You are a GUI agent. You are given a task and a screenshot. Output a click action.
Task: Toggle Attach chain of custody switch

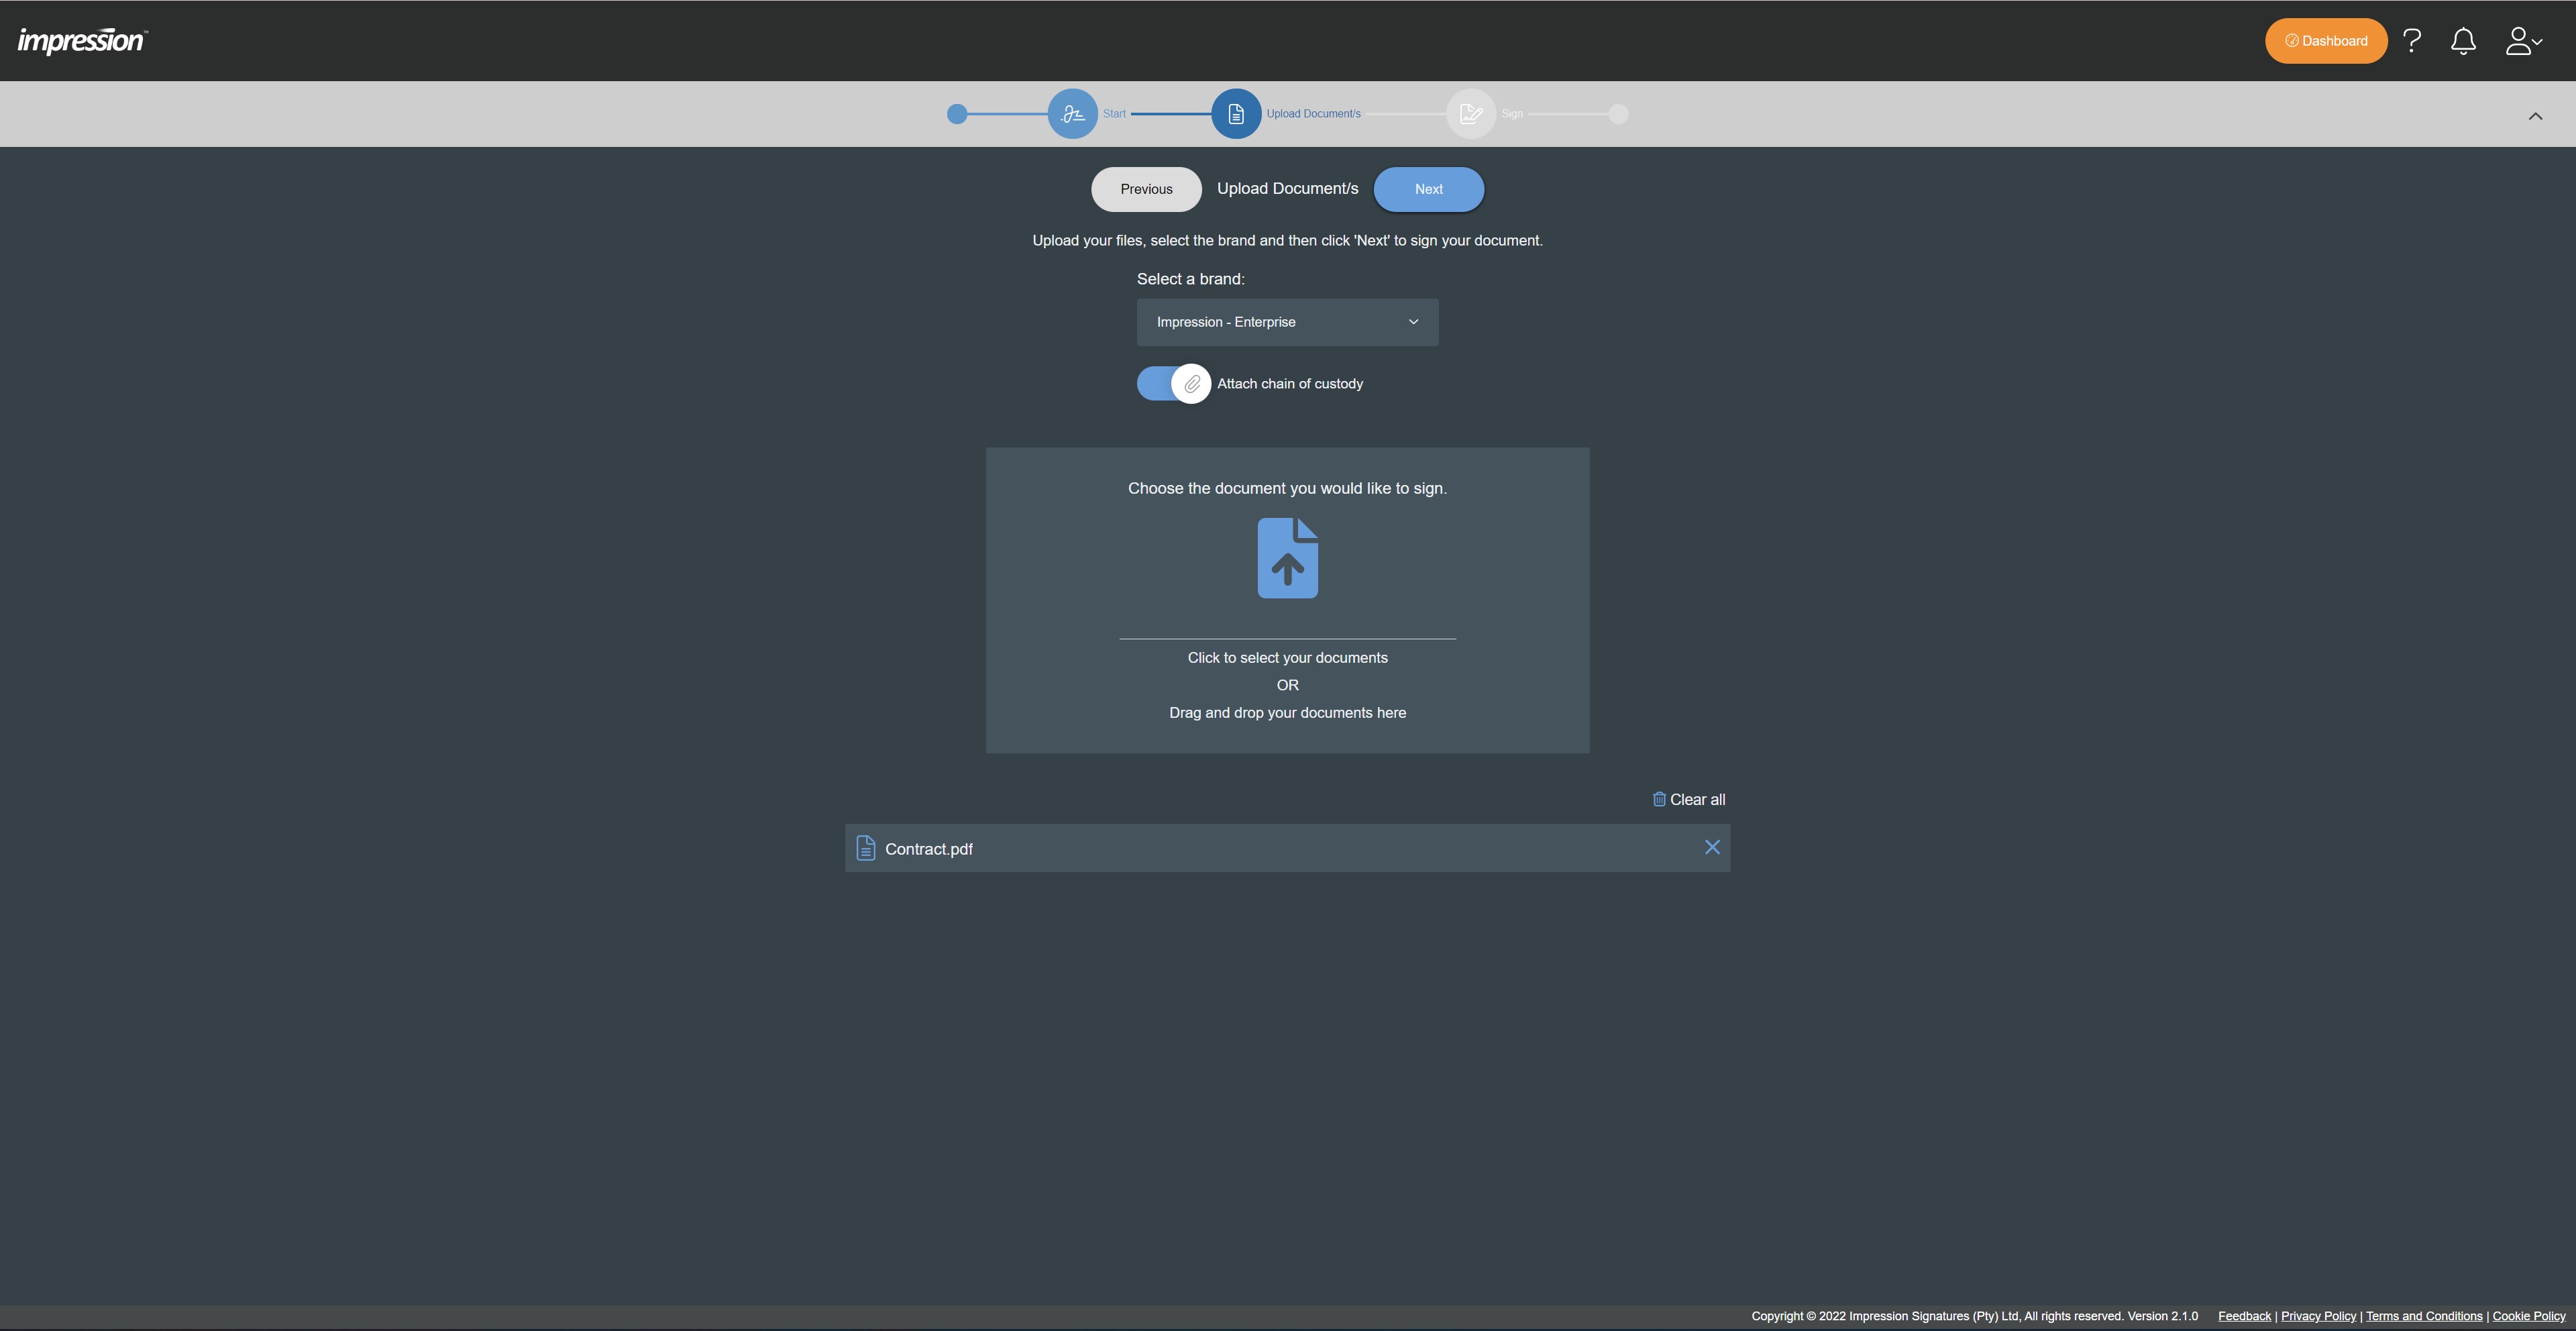coord(1173,384)
